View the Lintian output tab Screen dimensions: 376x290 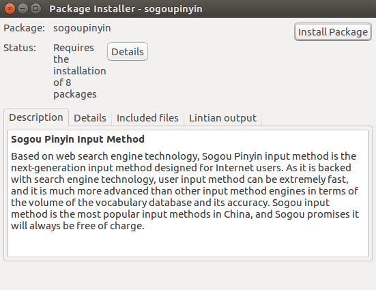(x=222, y=118)
